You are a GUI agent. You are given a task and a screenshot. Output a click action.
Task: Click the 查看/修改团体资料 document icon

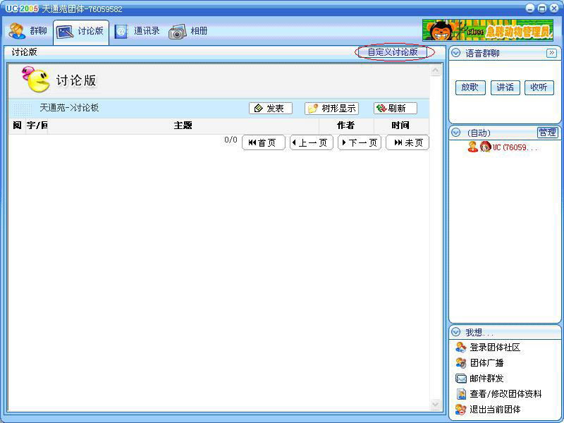coord(461,394)
